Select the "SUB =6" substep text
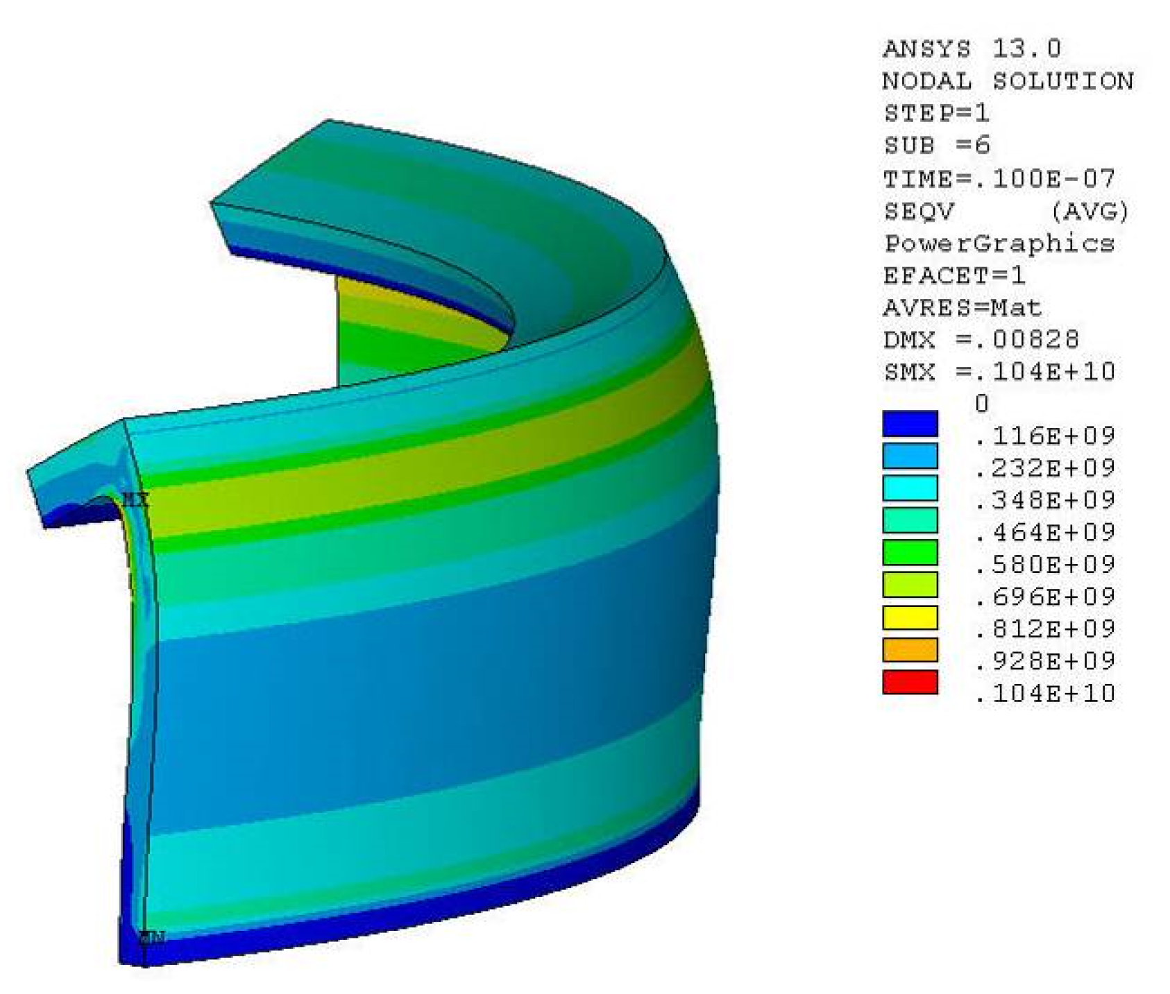This screenshot has width=1170, height=994. point(936,146)
